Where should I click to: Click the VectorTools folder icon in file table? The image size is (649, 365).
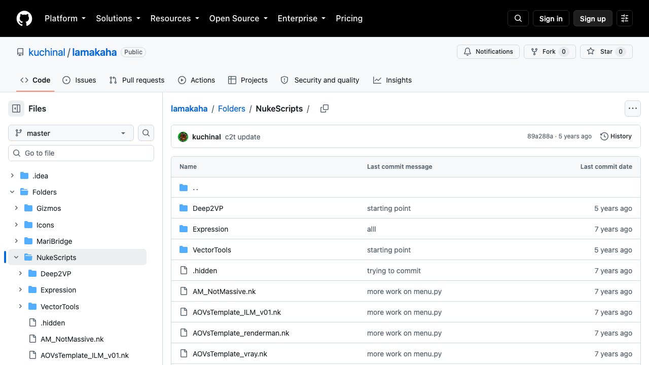click(x=184, y=250)
